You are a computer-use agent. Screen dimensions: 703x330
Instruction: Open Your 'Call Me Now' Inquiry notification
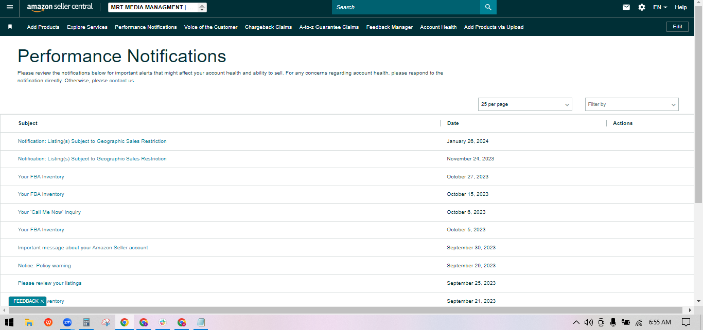click(49, 212)
